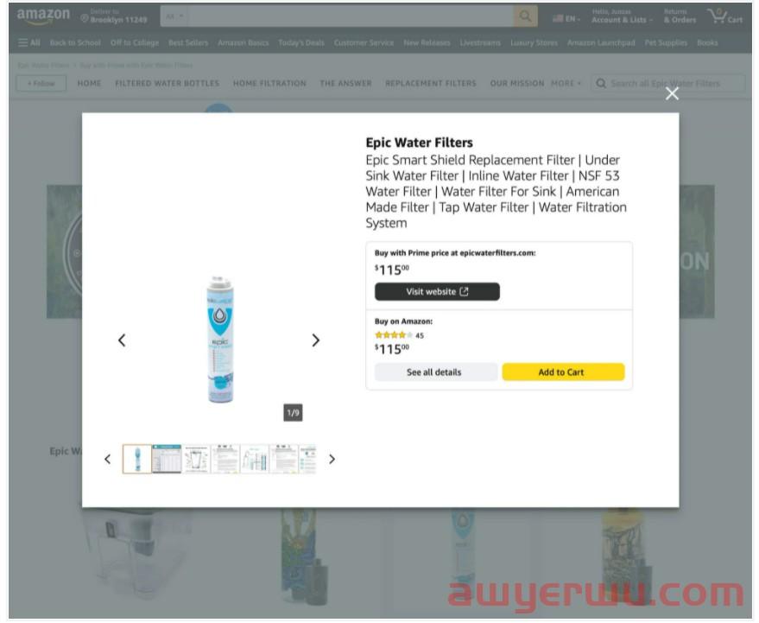Click the Amazon logo
The height and width of the screenshot is (623, 759).
click(x=43, y=16)
